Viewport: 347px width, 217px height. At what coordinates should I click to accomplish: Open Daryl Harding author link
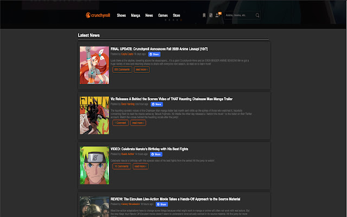click(128, 104)
